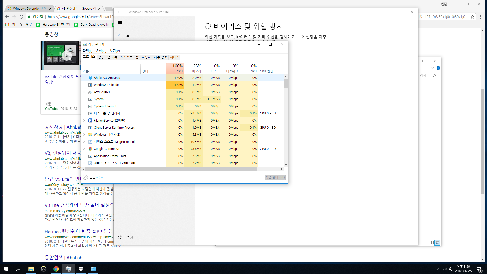Click Task Manager horizontal scrollbar

(x=171, y=169)
